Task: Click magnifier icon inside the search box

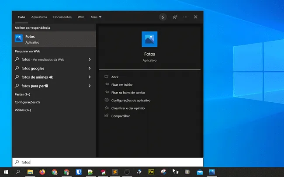Action: tap(17, 162)
